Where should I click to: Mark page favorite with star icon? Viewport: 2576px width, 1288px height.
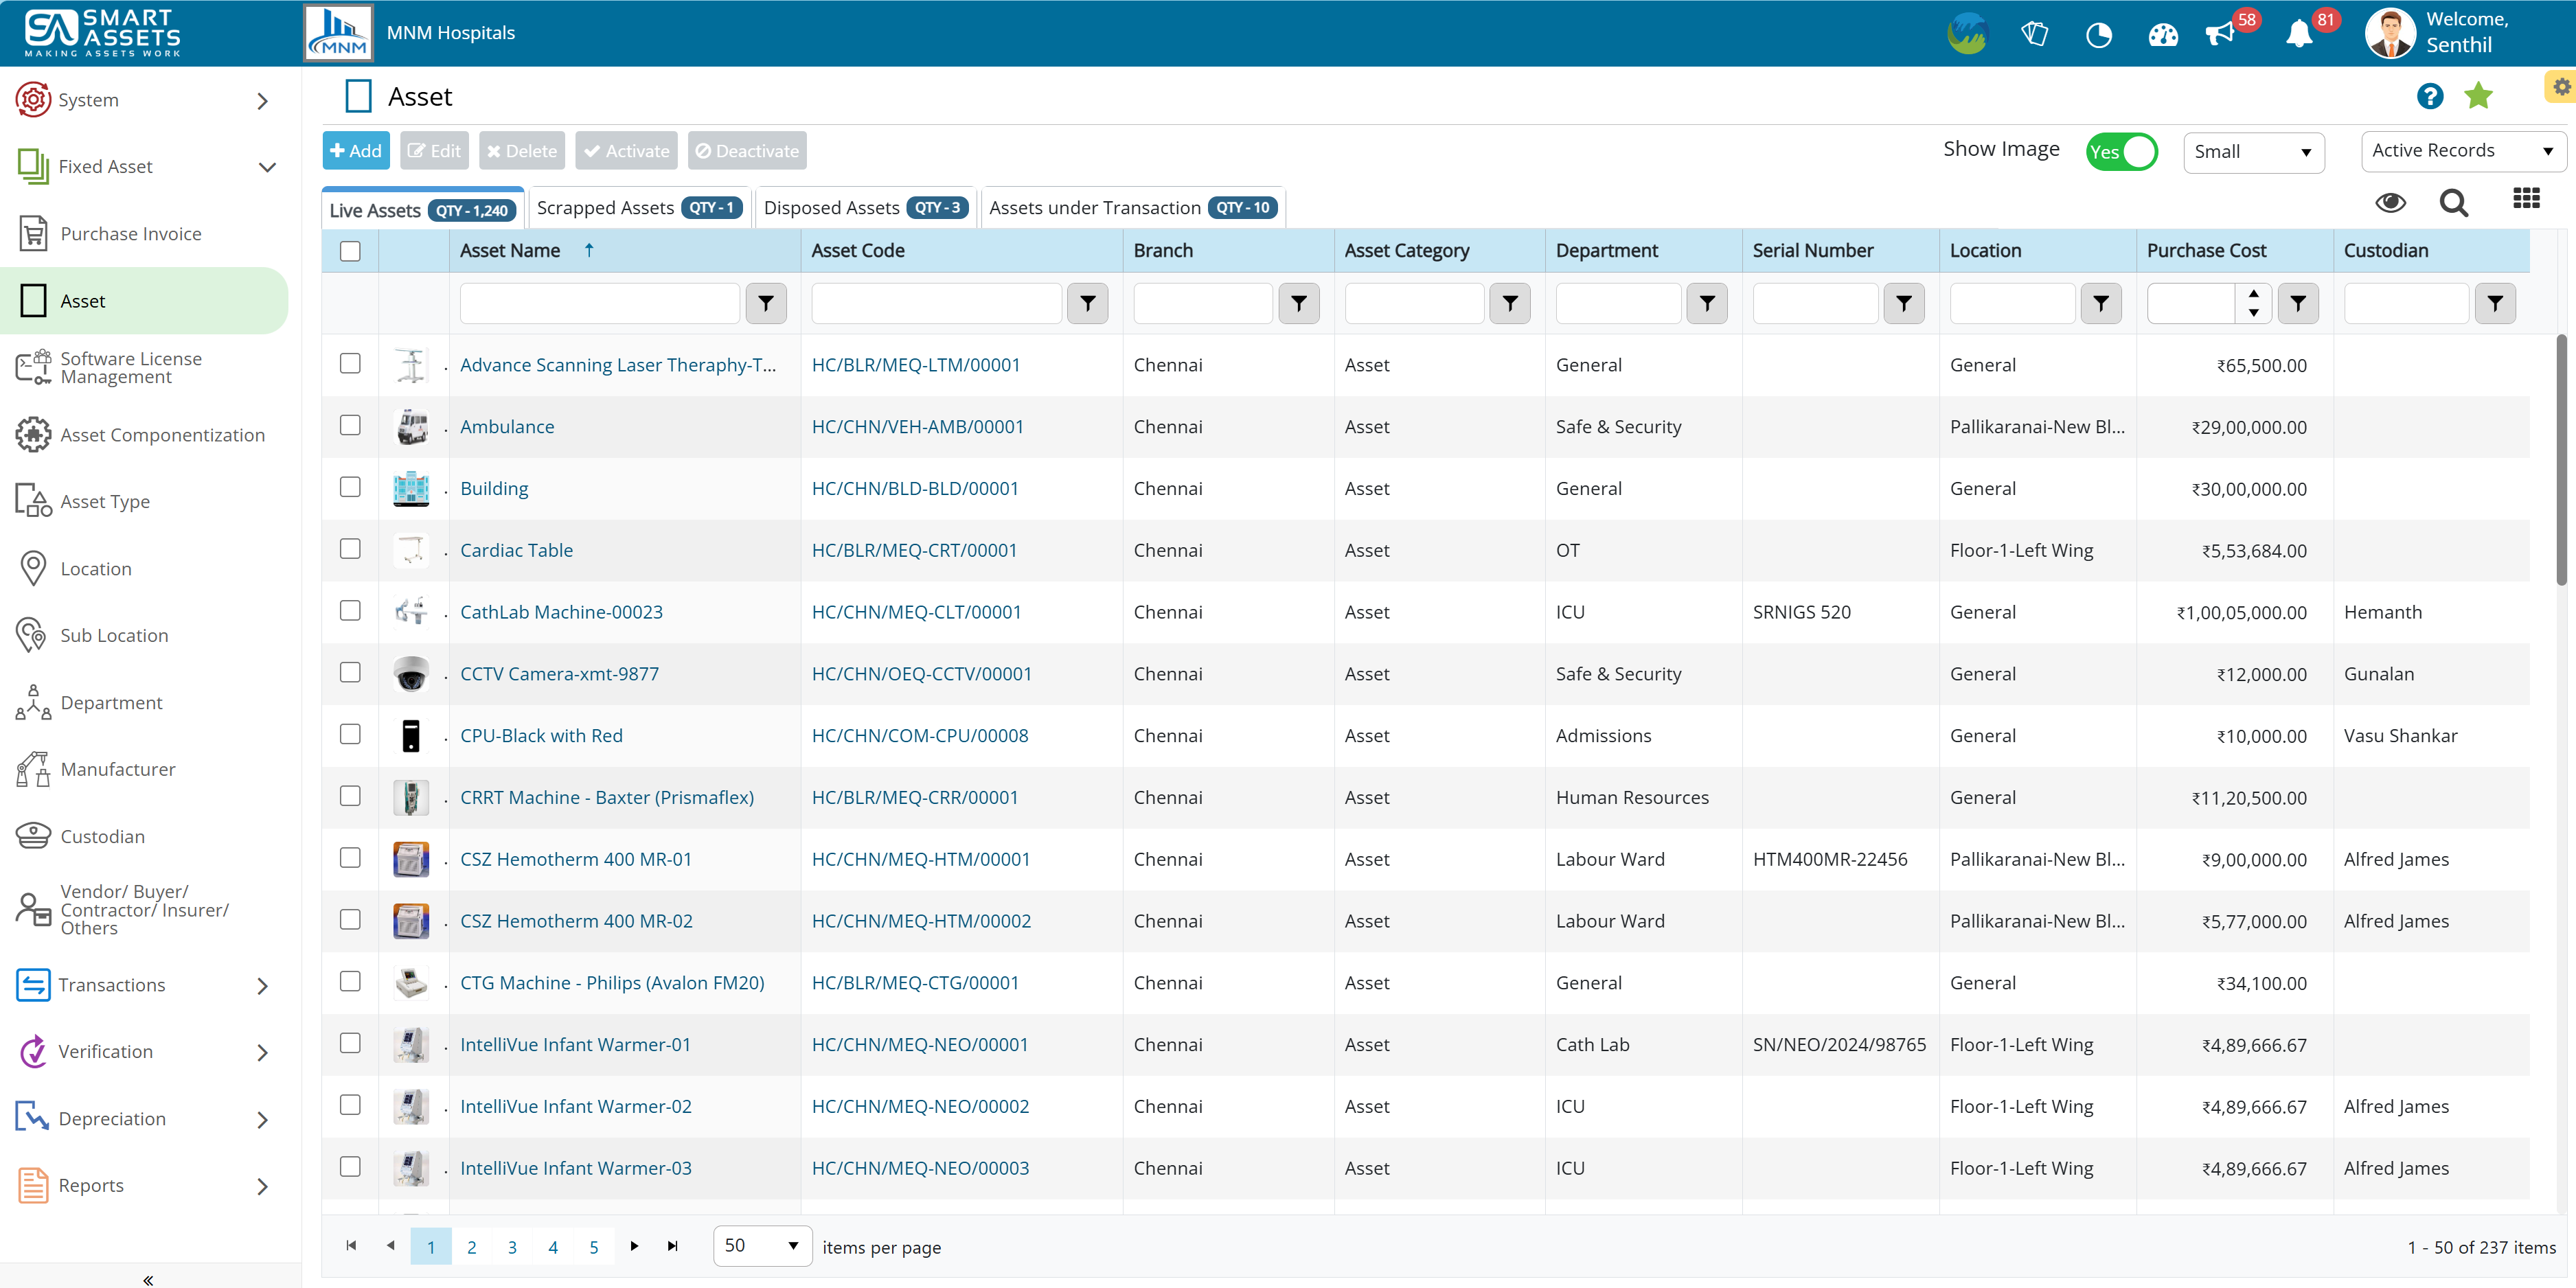click(2478, 97)
